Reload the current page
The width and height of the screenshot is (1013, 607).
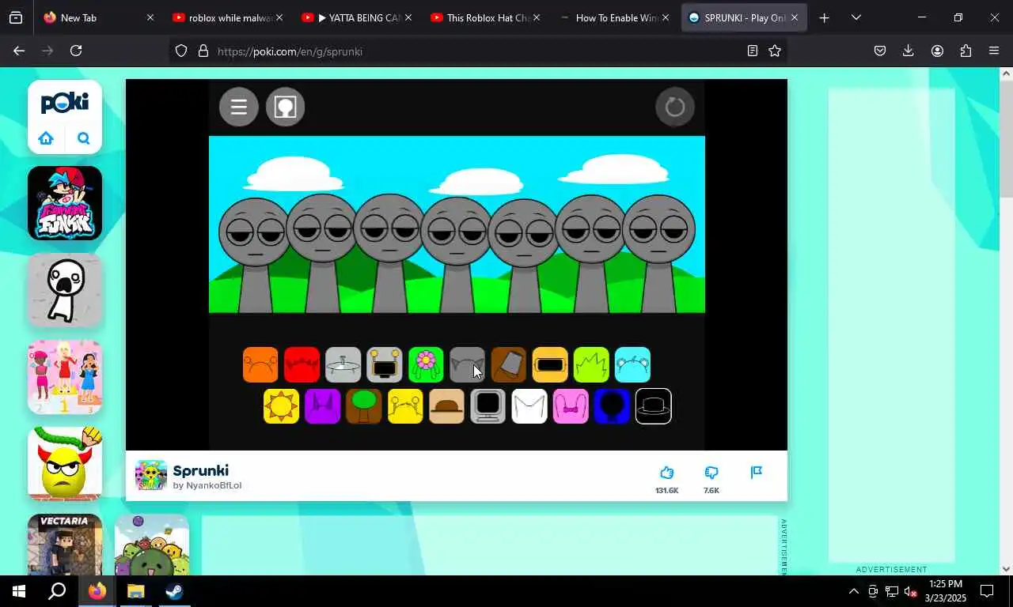[x=76, y=51]
